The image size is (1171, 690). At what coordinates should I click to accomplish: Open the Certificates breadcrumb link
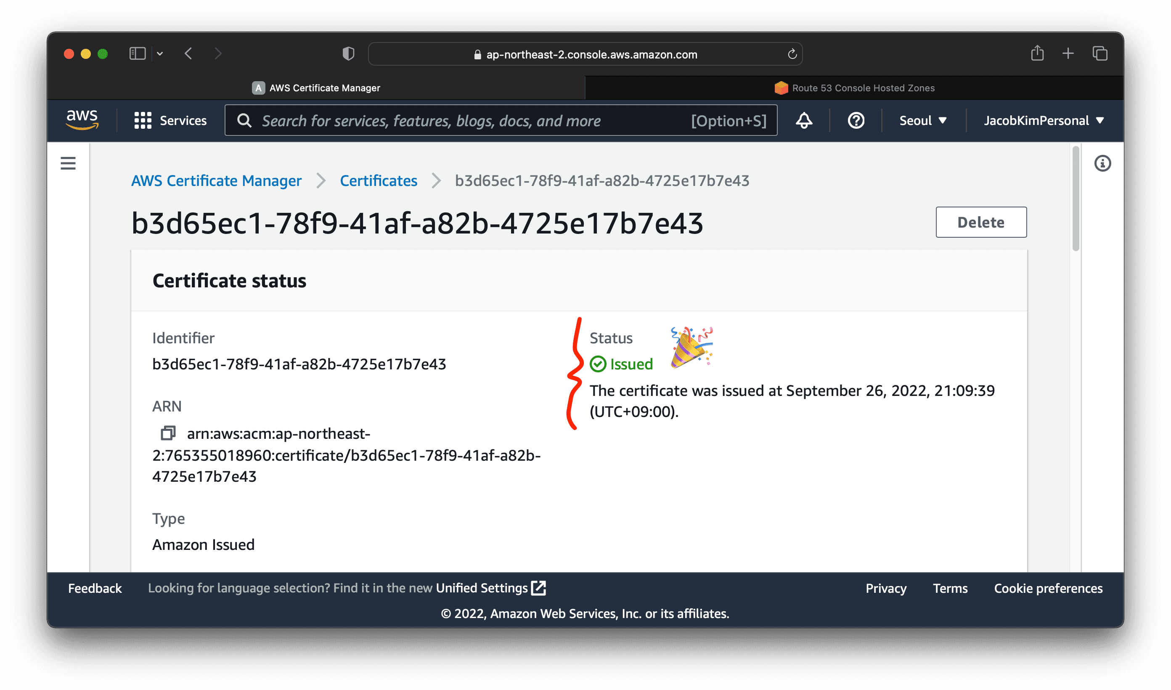[379, 181]
